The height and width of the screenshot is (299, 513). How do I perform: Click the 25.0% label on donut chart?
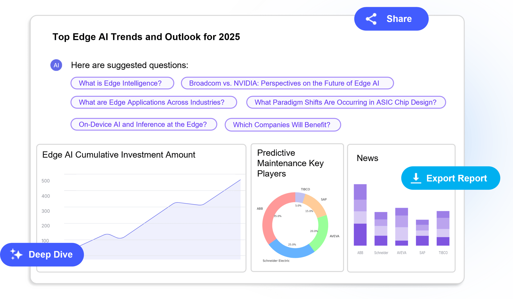292,244
